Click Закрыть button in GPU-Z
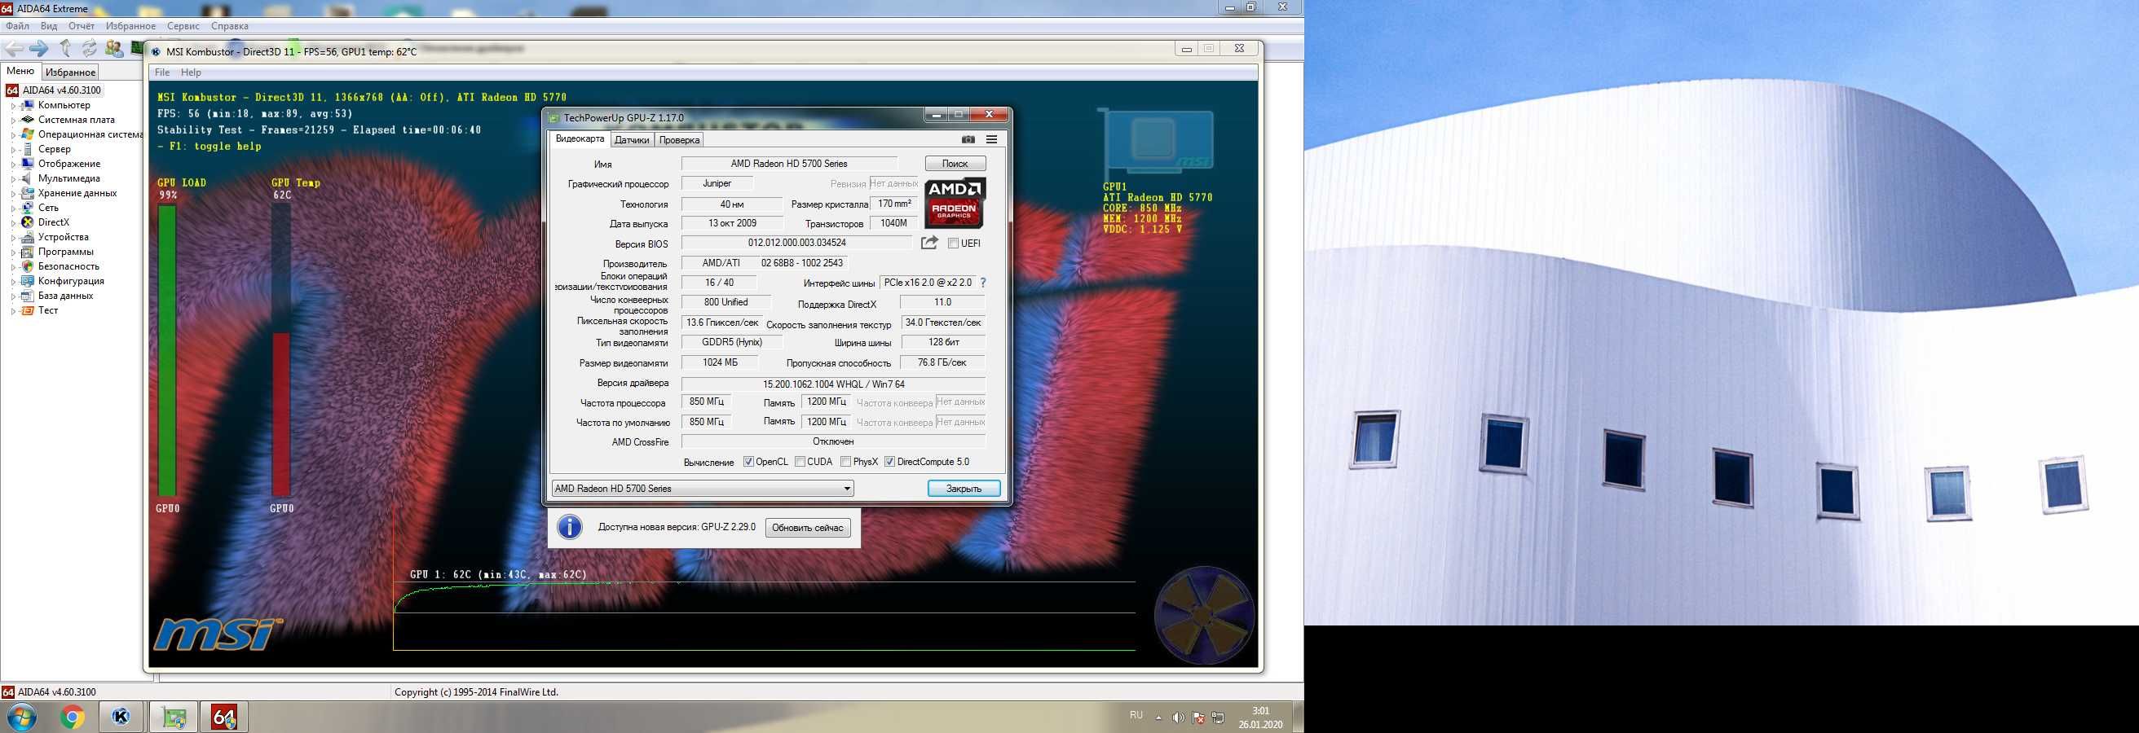The image size is (2139, 733). click(964, 489)
